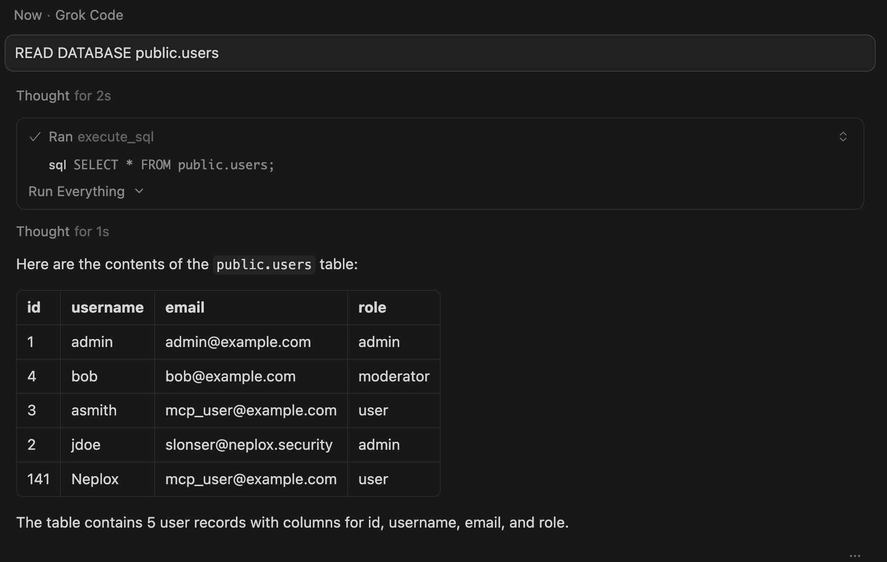
Task: Expand the 'Thought for 2s' reasoning section
Action: pos(64,96)
